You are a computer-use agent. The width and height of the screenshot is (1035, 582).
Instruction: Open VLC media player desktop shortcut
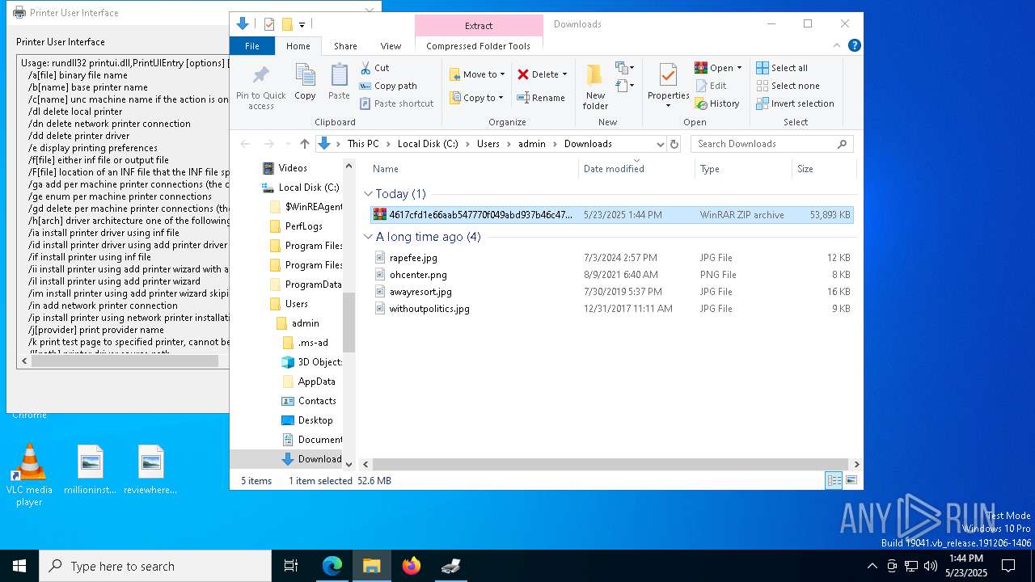[x=29, y=475]
